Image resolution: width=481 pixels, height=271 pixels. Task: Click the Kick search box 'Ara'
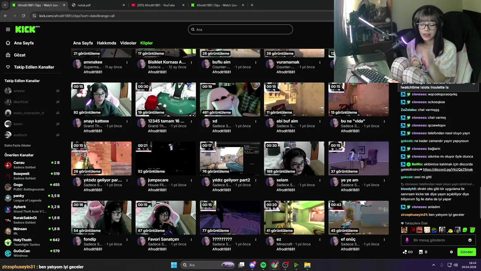click(240, 29)
